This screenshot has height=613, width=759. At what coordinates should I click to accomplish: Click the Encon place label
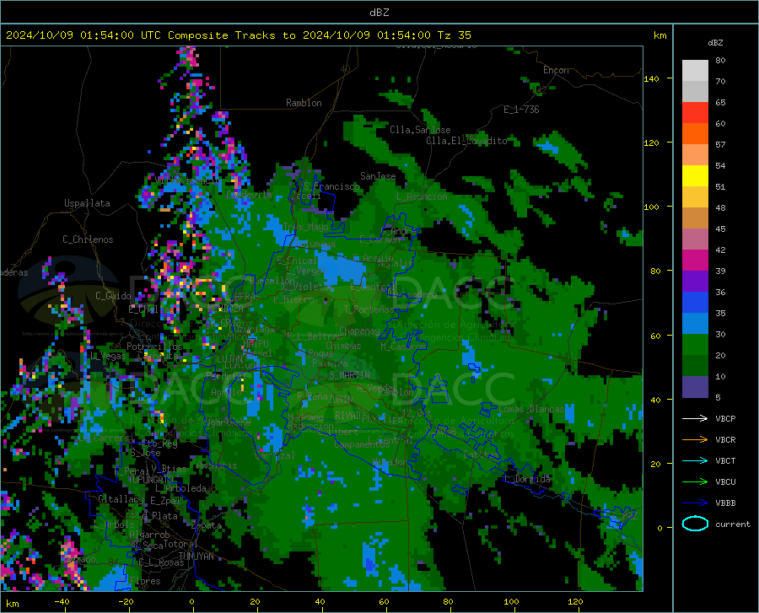(556, 70)
